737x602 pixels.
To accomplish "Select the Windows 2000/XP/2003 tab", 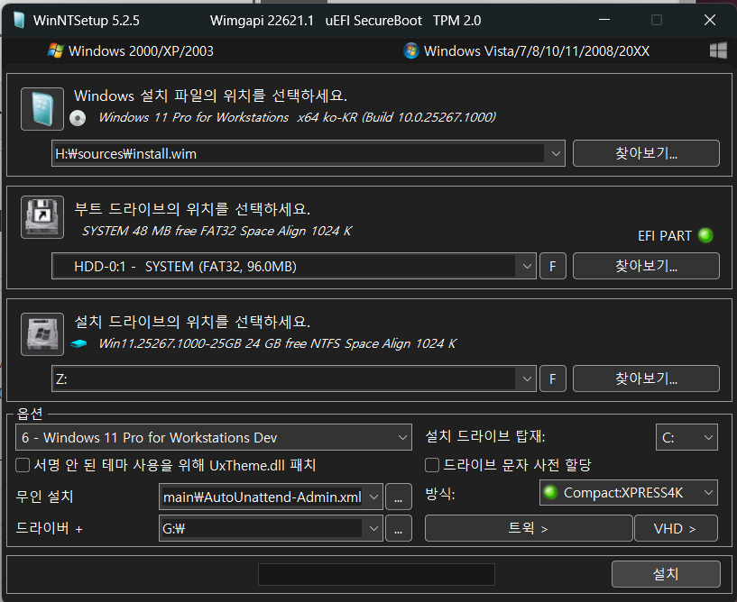I will pyautogui.click(x=131, y=50).
